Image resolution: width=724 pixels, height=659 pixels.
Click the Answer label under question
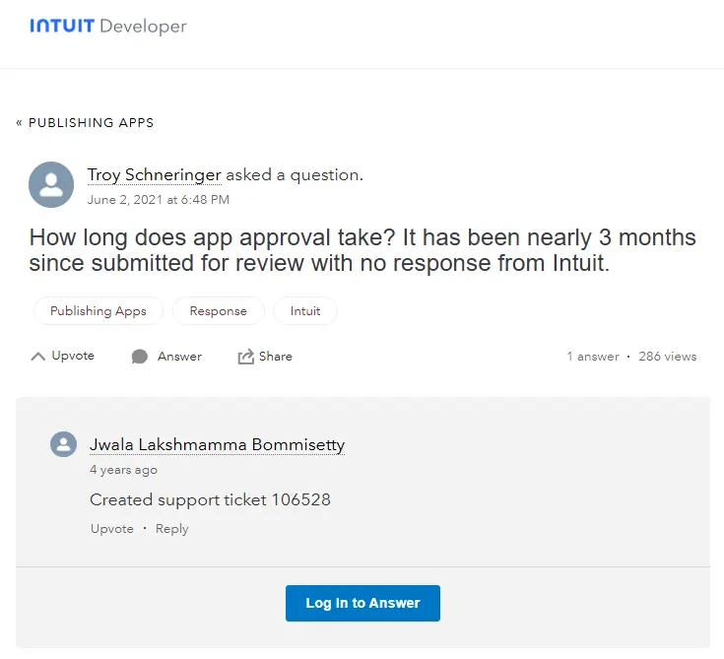[x=179, y=357]
